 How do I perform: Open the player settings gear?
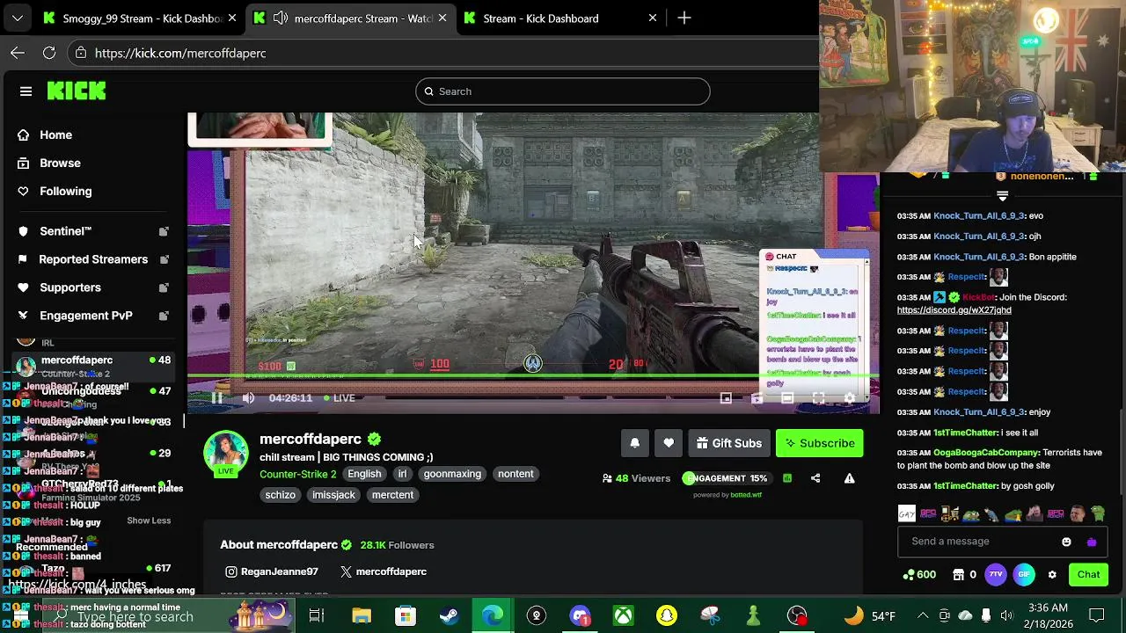[849, 398]
